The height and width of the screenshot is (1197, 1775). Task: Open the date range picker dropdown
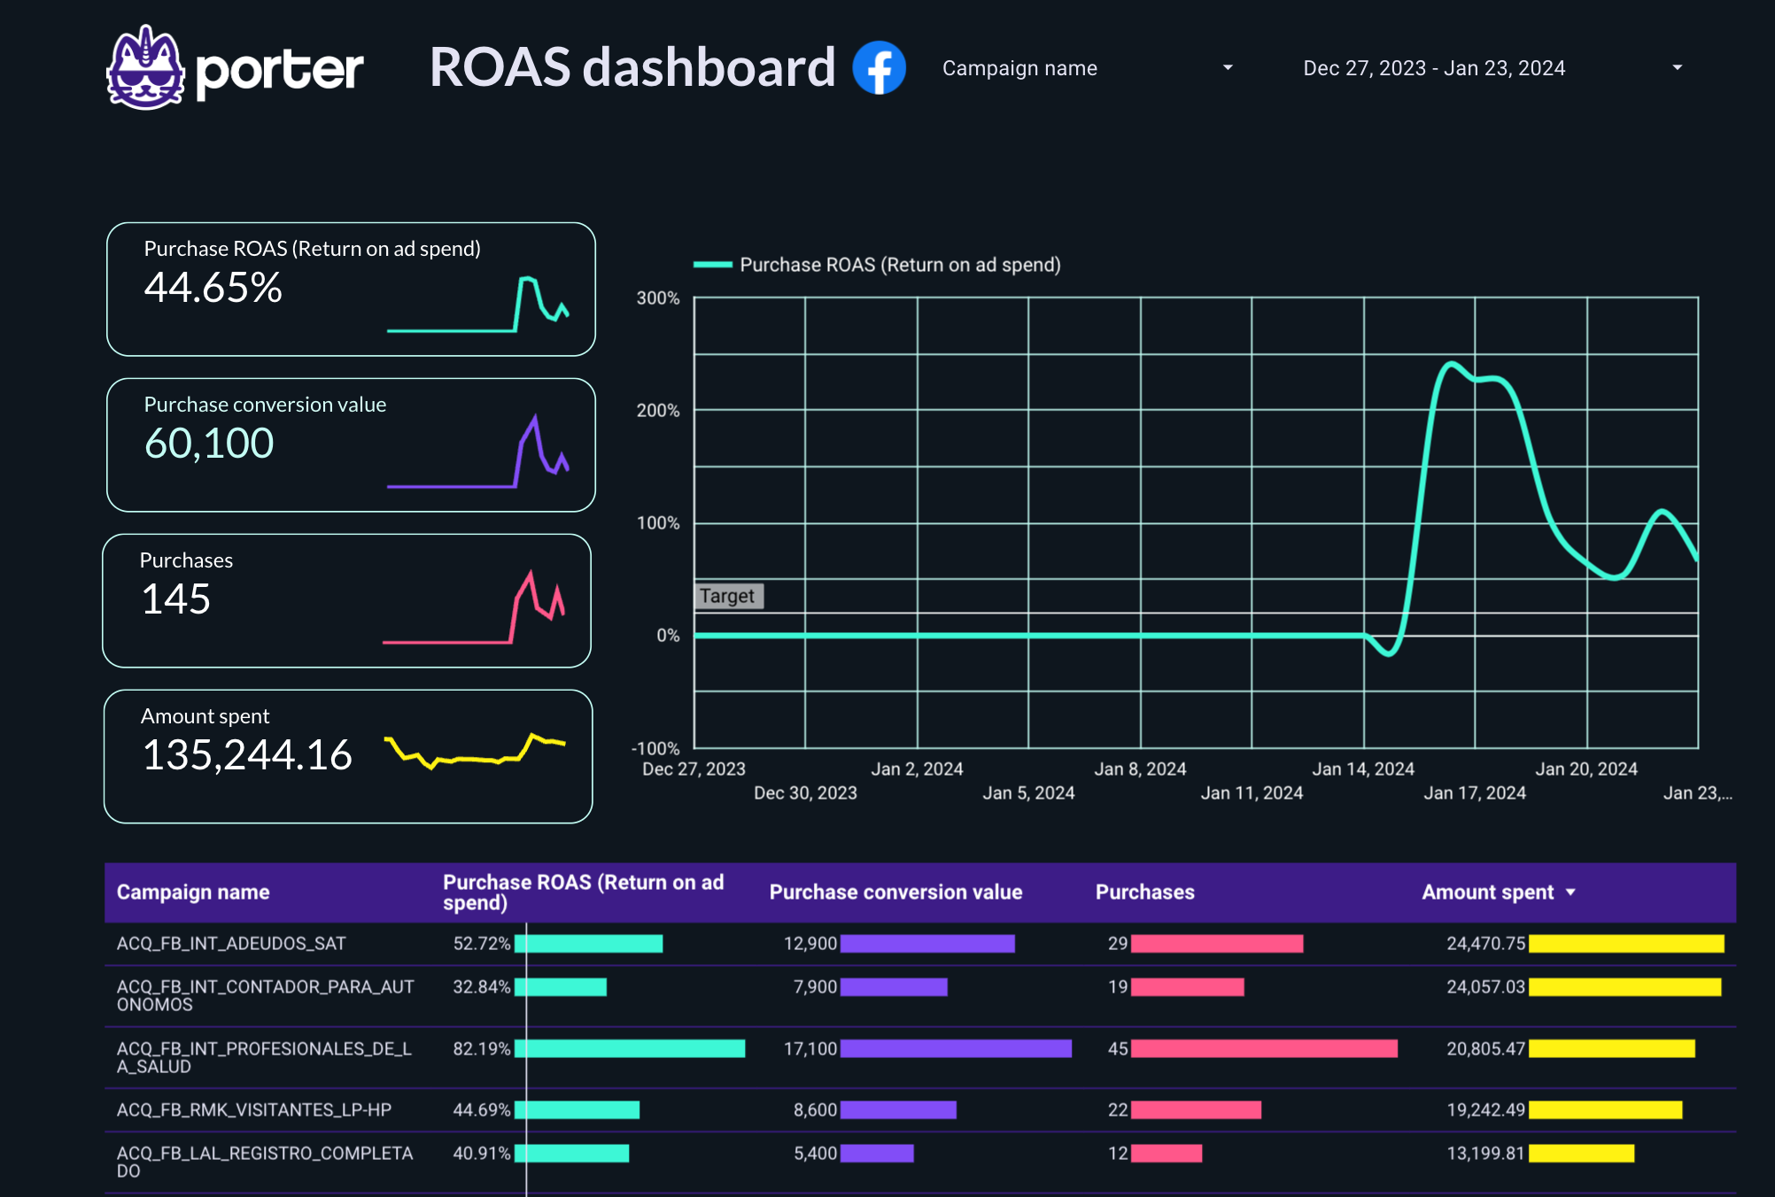1433,68
